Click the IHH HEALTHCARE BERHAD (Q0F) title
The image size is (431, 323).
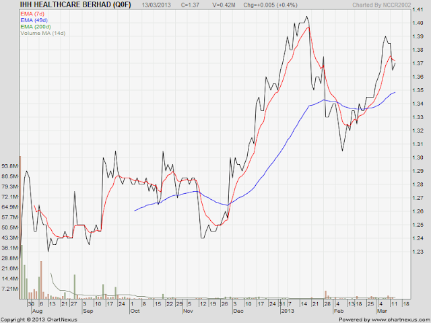pyautogui.click(x=75, y=5)
